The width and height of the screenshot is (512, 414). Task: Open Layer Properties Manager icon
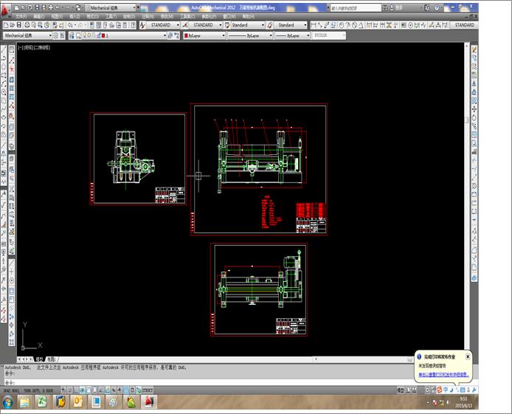tap(72, 35)
